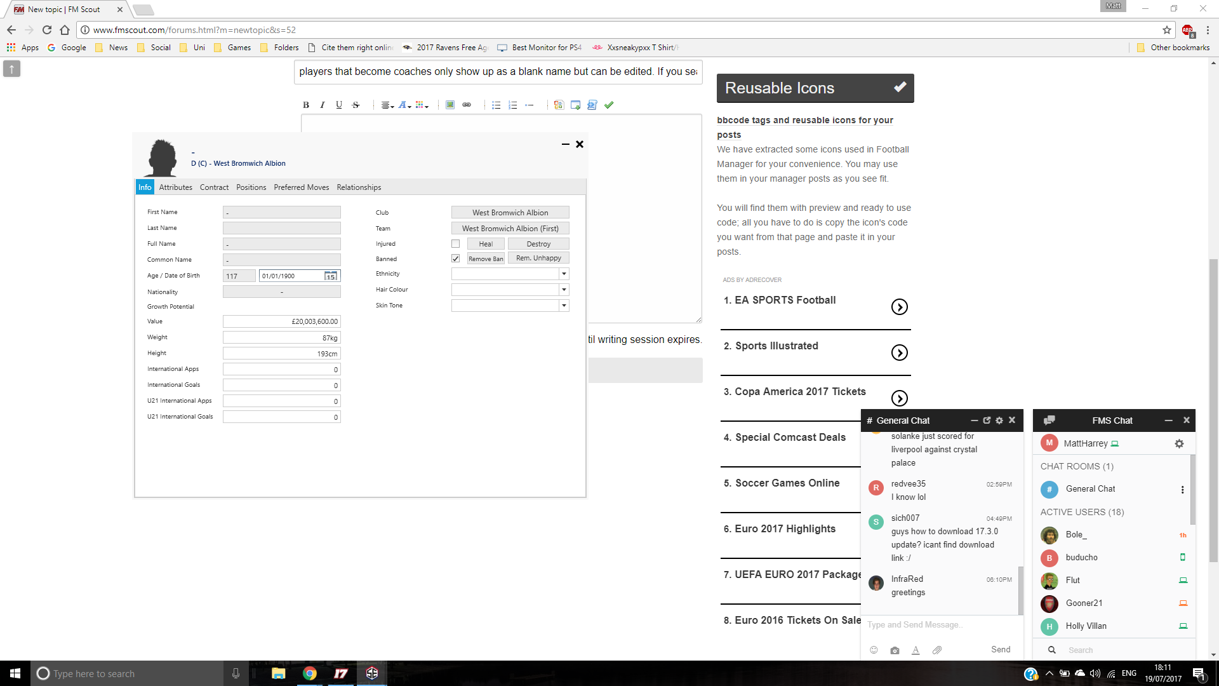The width and height of the screenshot is (1219, 686).
Task: Open General Chat room options menu
Action: point(1182,490)
